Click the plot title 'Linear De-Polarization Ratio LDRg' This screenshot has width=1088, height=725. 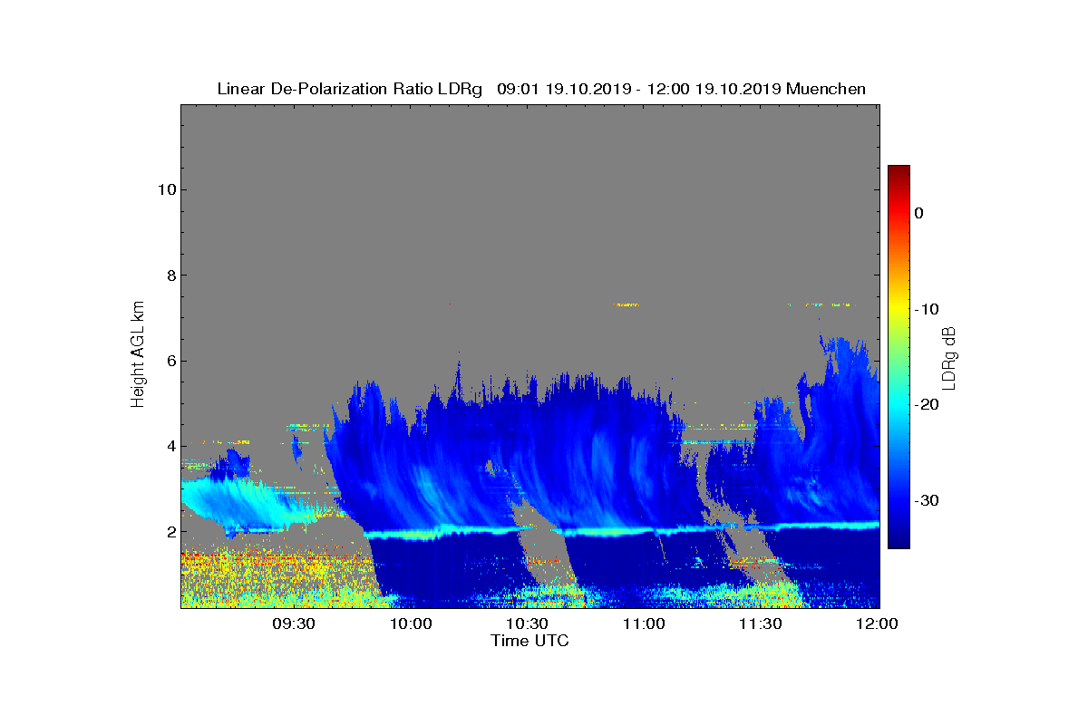point(350,89)
